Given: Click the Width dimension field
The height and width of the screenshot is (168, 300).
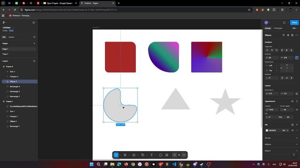Looking at the screenshot, I should point(272,94).
